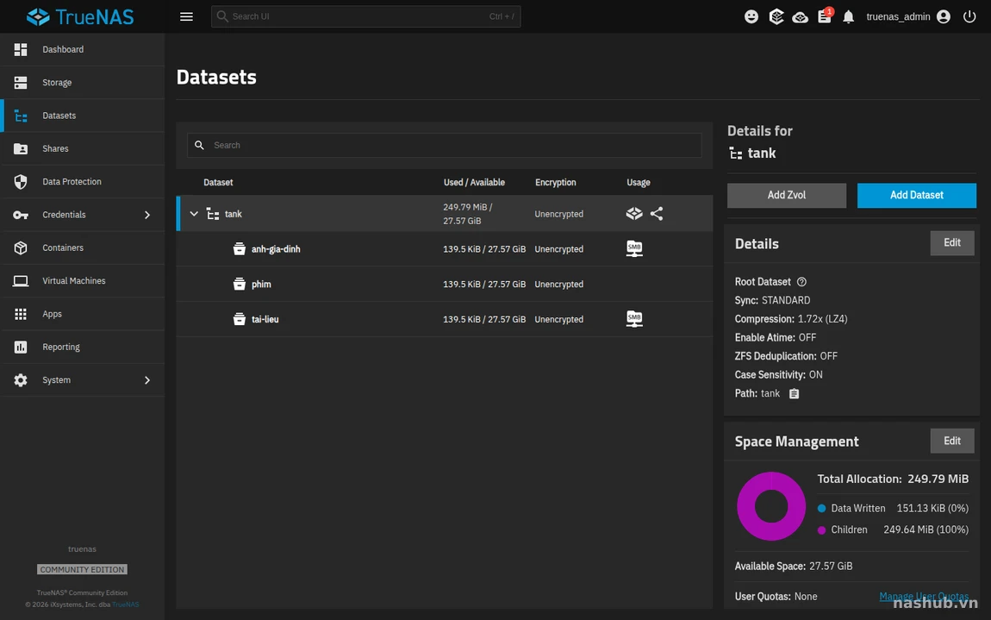991x620 pixels.
Task: Open the Shares page
Action: [x=83, y=148]
